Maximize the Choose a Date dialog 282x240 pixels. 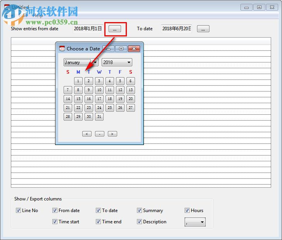tap(121, 49)
